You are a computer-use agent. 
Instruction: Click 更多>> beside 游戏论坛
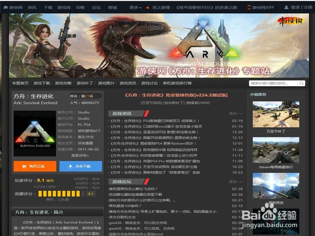pos(235,182)
